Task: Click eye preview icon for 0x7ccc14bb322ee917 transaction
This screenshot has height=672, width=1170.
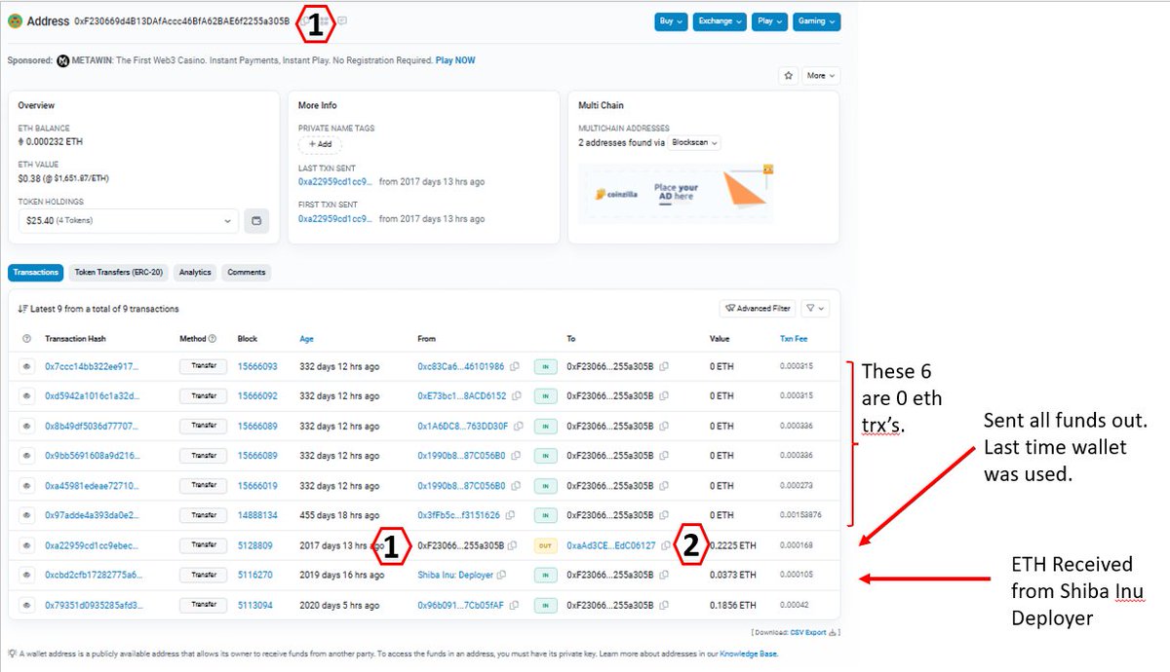Action: coord(27,367)
